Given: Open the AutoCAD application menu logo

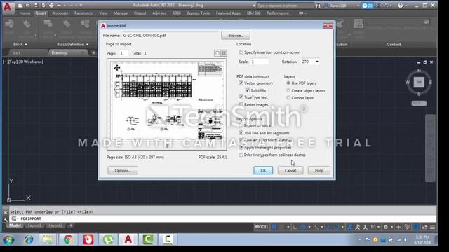Looking at the screenshot, I should [x=8, y=8].
